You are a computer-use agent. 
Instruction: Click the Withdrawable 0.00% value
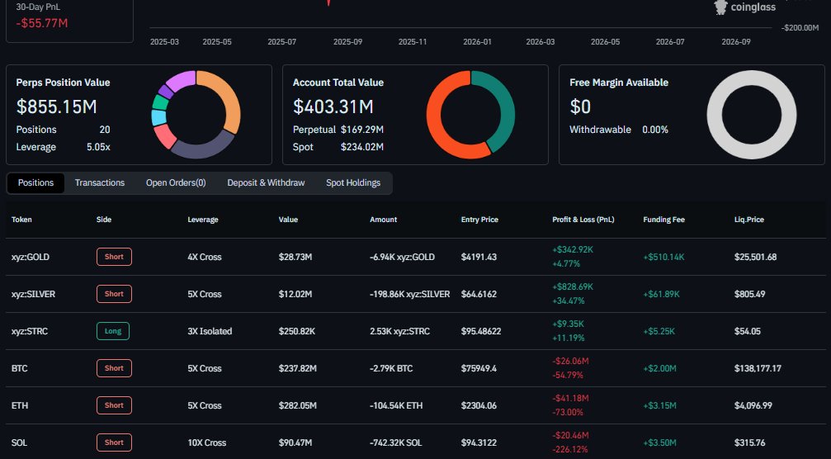(x=655, y=130)
